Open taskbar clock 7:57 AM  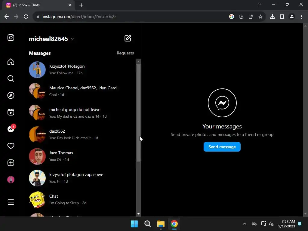tap(287, 224)
